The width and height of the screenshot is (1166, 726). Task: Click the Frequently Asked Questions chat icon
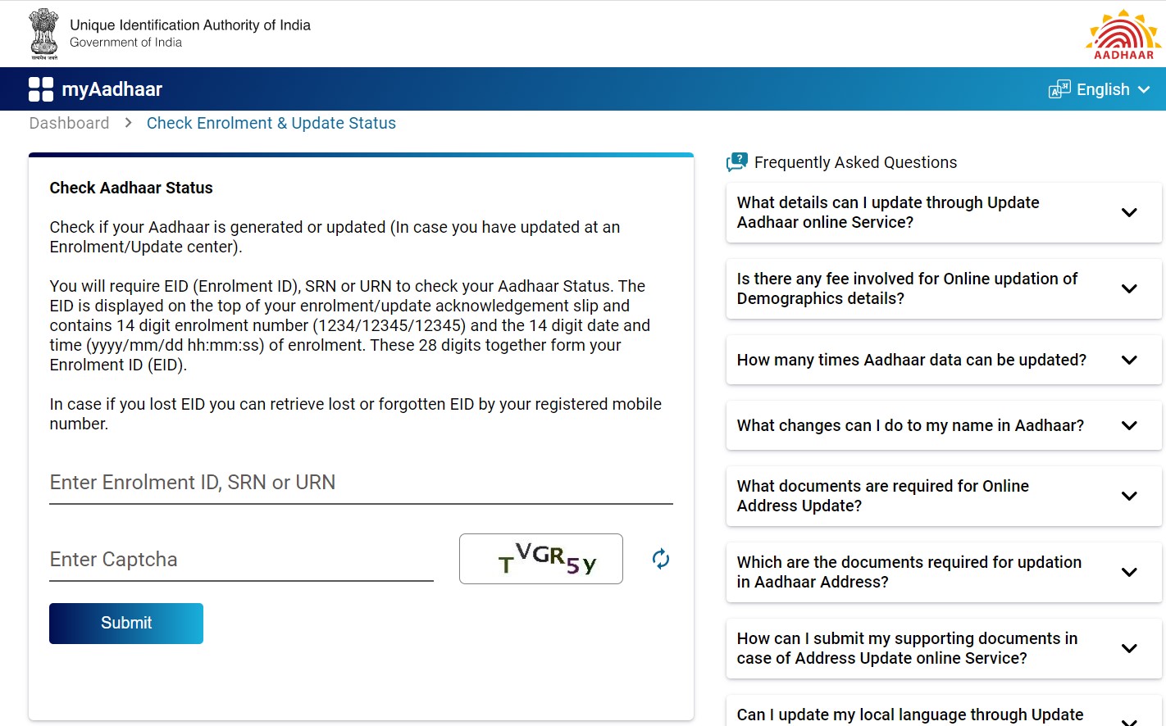click(x=737, y=162)
